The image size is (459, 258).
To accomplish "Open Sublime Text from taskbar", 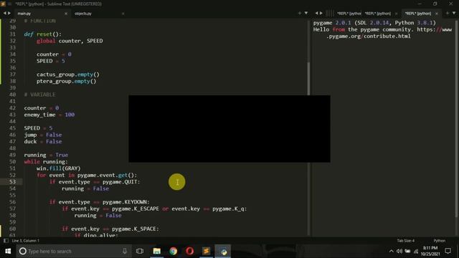I will click(206, 251).
